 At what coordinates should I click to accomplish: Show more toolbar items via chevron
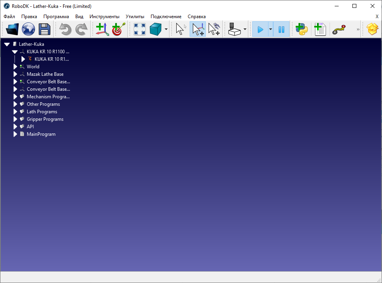tap(358, 29)
